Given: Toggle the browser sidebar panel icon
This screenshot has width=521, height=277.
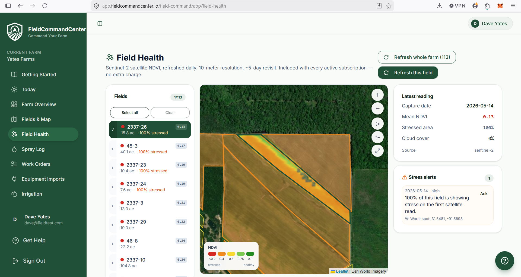Looking at the screenshot, I should click(x=8, y=6).
